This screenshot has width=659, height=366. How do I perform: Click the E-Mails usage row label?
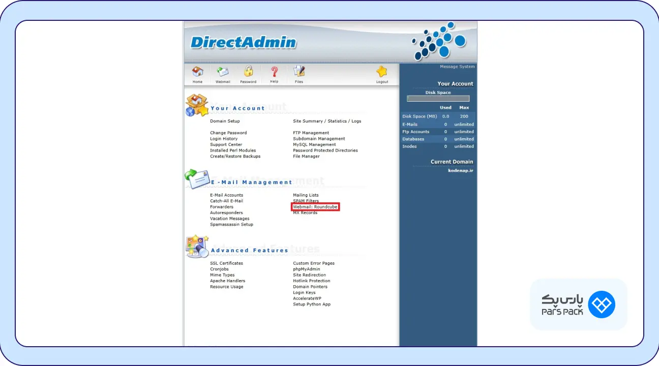tap(410, 124)
